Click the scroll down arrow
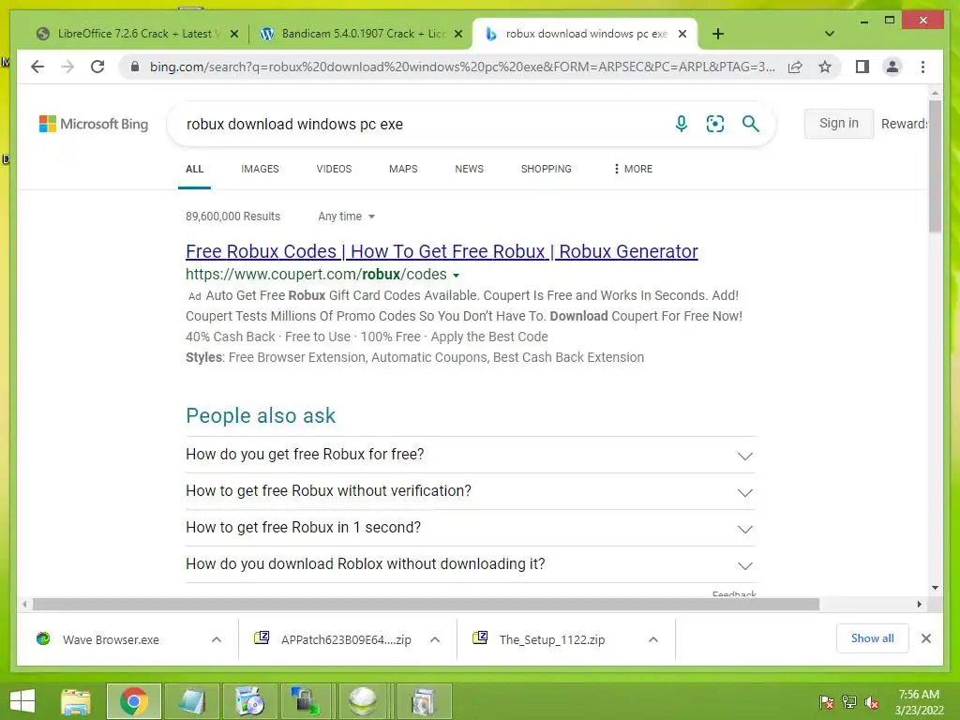Screen dimensions: 960x720 [x=935, y=588]
